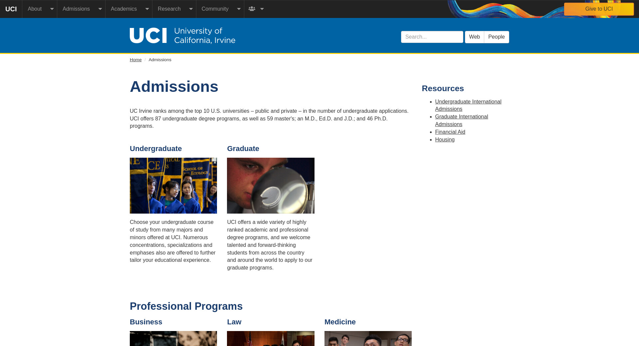Open the Research menu item
The image size is (639, 346).
pyautogui.click(x=169, y=9)
